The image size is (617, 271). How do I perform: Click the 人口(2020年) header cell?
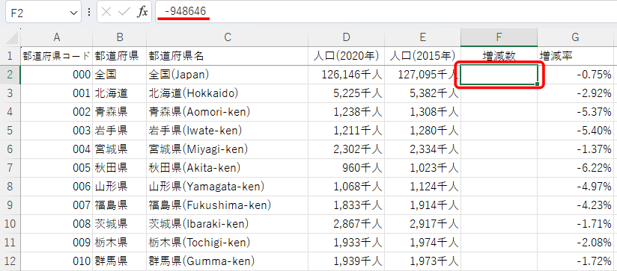(346, 56)
